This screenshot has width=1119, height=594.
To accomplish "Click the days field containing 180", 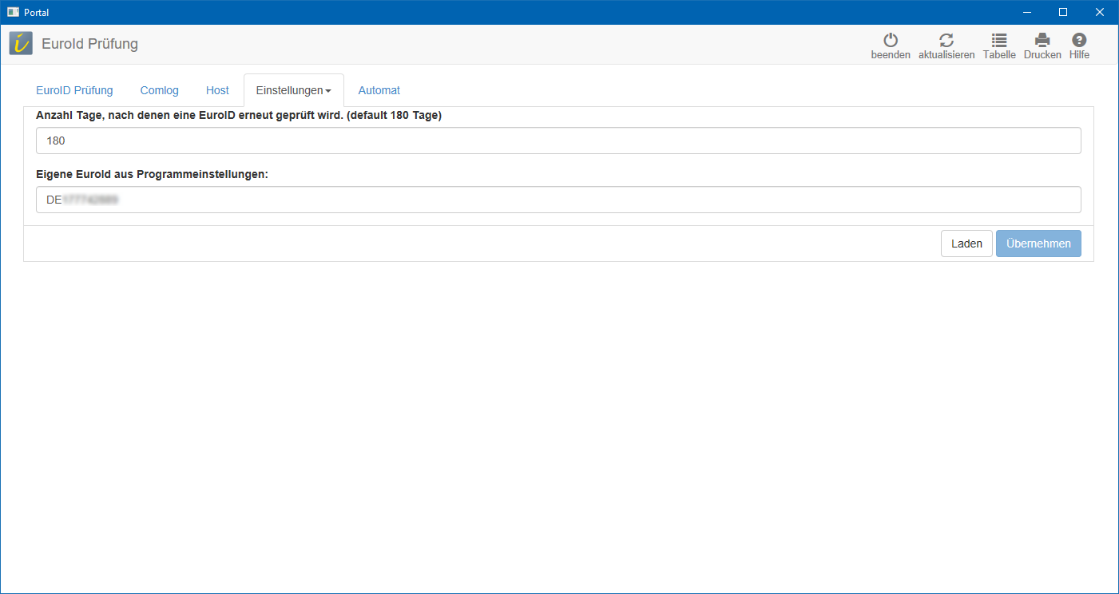I will 558,141.
